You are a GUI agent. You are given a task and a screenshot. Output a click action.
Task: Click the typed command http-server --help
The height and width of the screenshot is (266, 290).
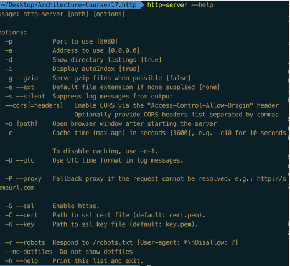(180, 5)
